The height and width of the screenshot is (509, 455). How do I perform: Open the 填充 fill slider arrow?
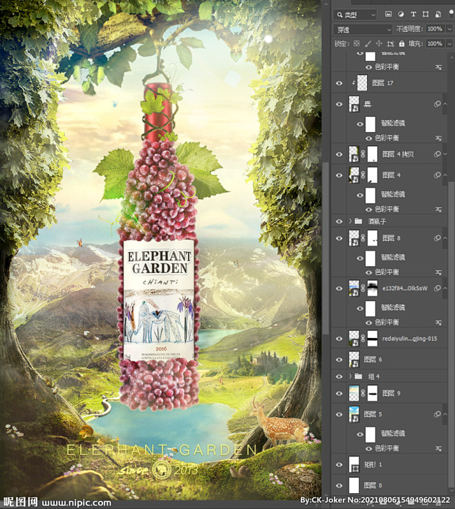pos(450,44)
